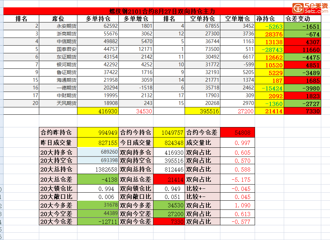
Task: Click yesterday's open interest 994949
Action: click(98, 132)
